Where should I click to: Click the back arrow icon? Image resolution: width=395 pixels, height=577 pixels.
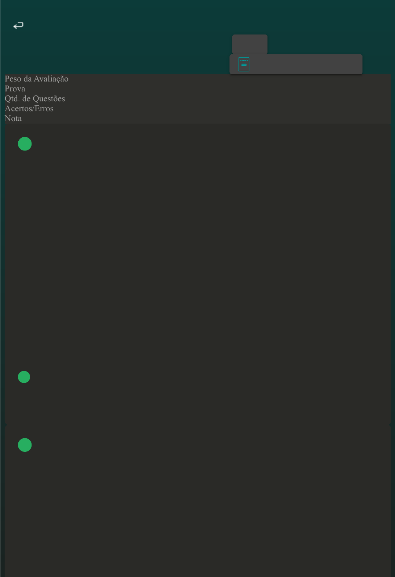pyautogui.click(x=18, y=25)
